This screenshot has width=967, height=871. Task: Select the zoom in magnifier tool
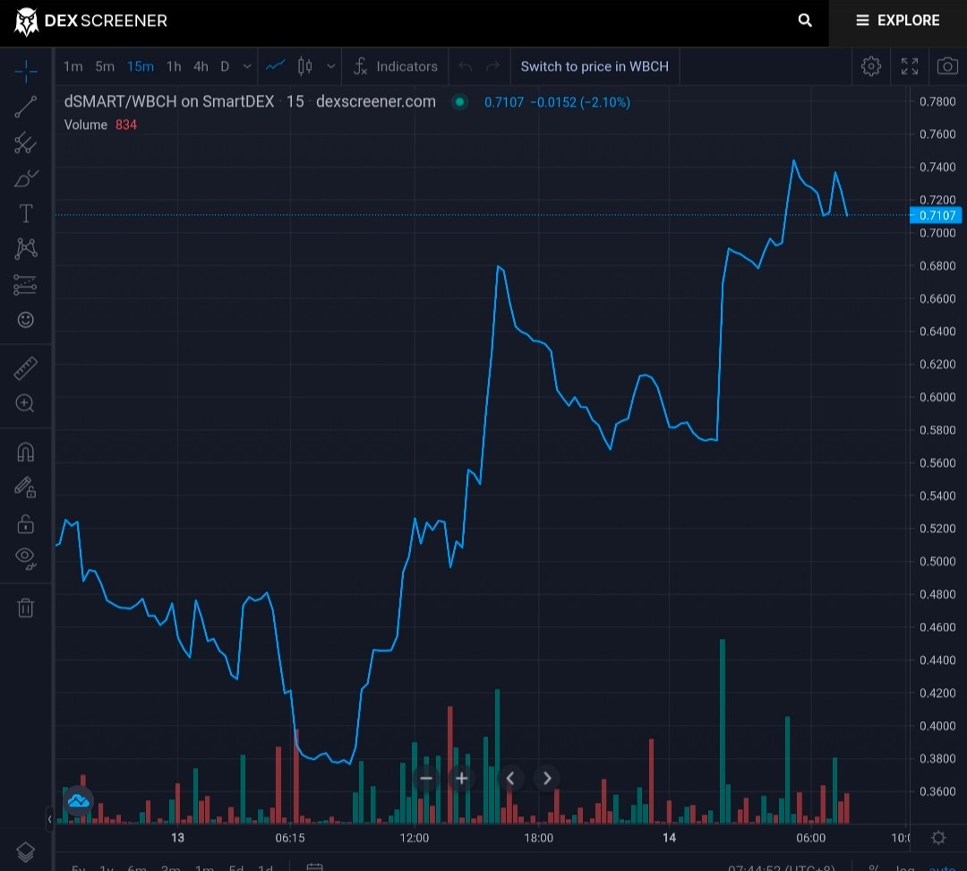coord(26,403)
